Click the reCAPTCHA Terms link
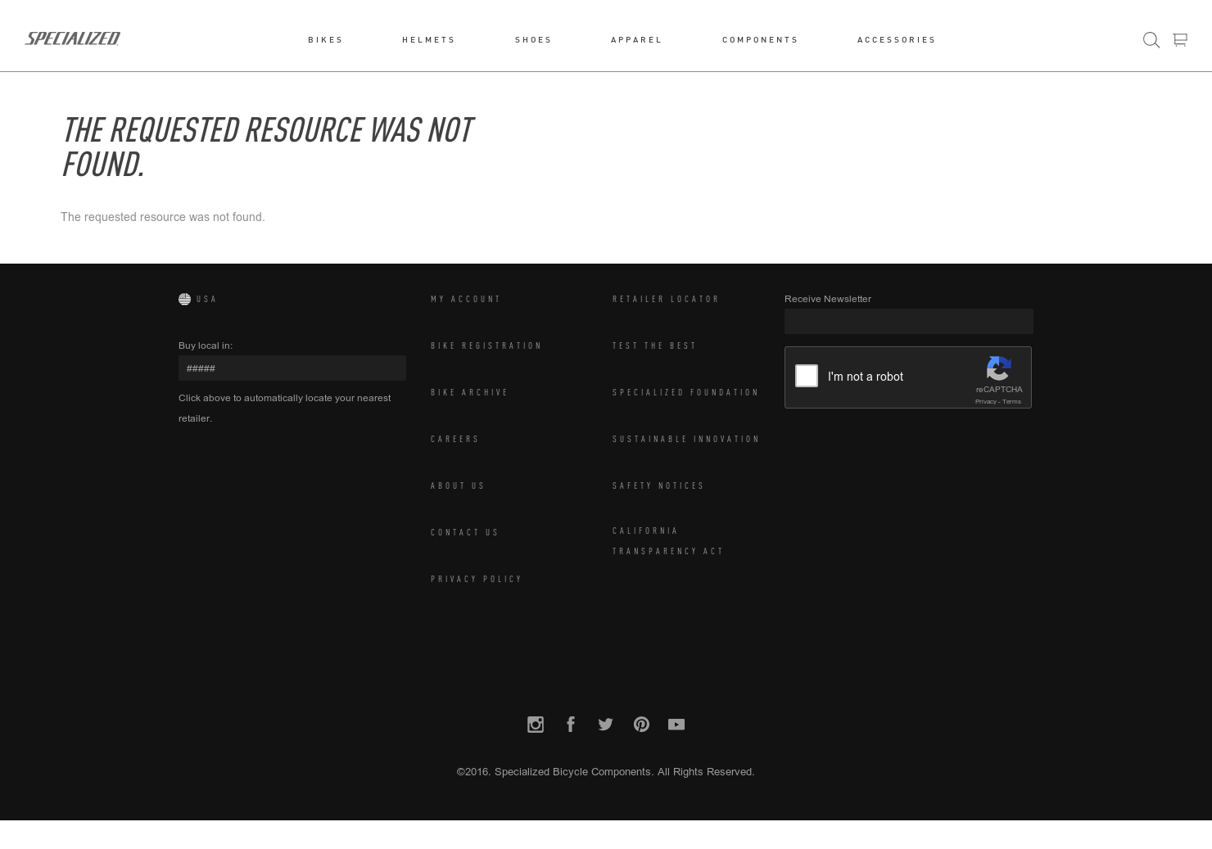 1011,402
